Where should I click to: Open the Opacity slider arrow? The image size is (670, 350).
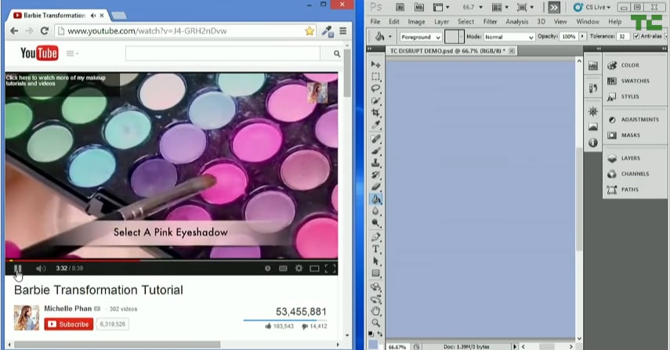pyautogui.click(x=582, y=37)
